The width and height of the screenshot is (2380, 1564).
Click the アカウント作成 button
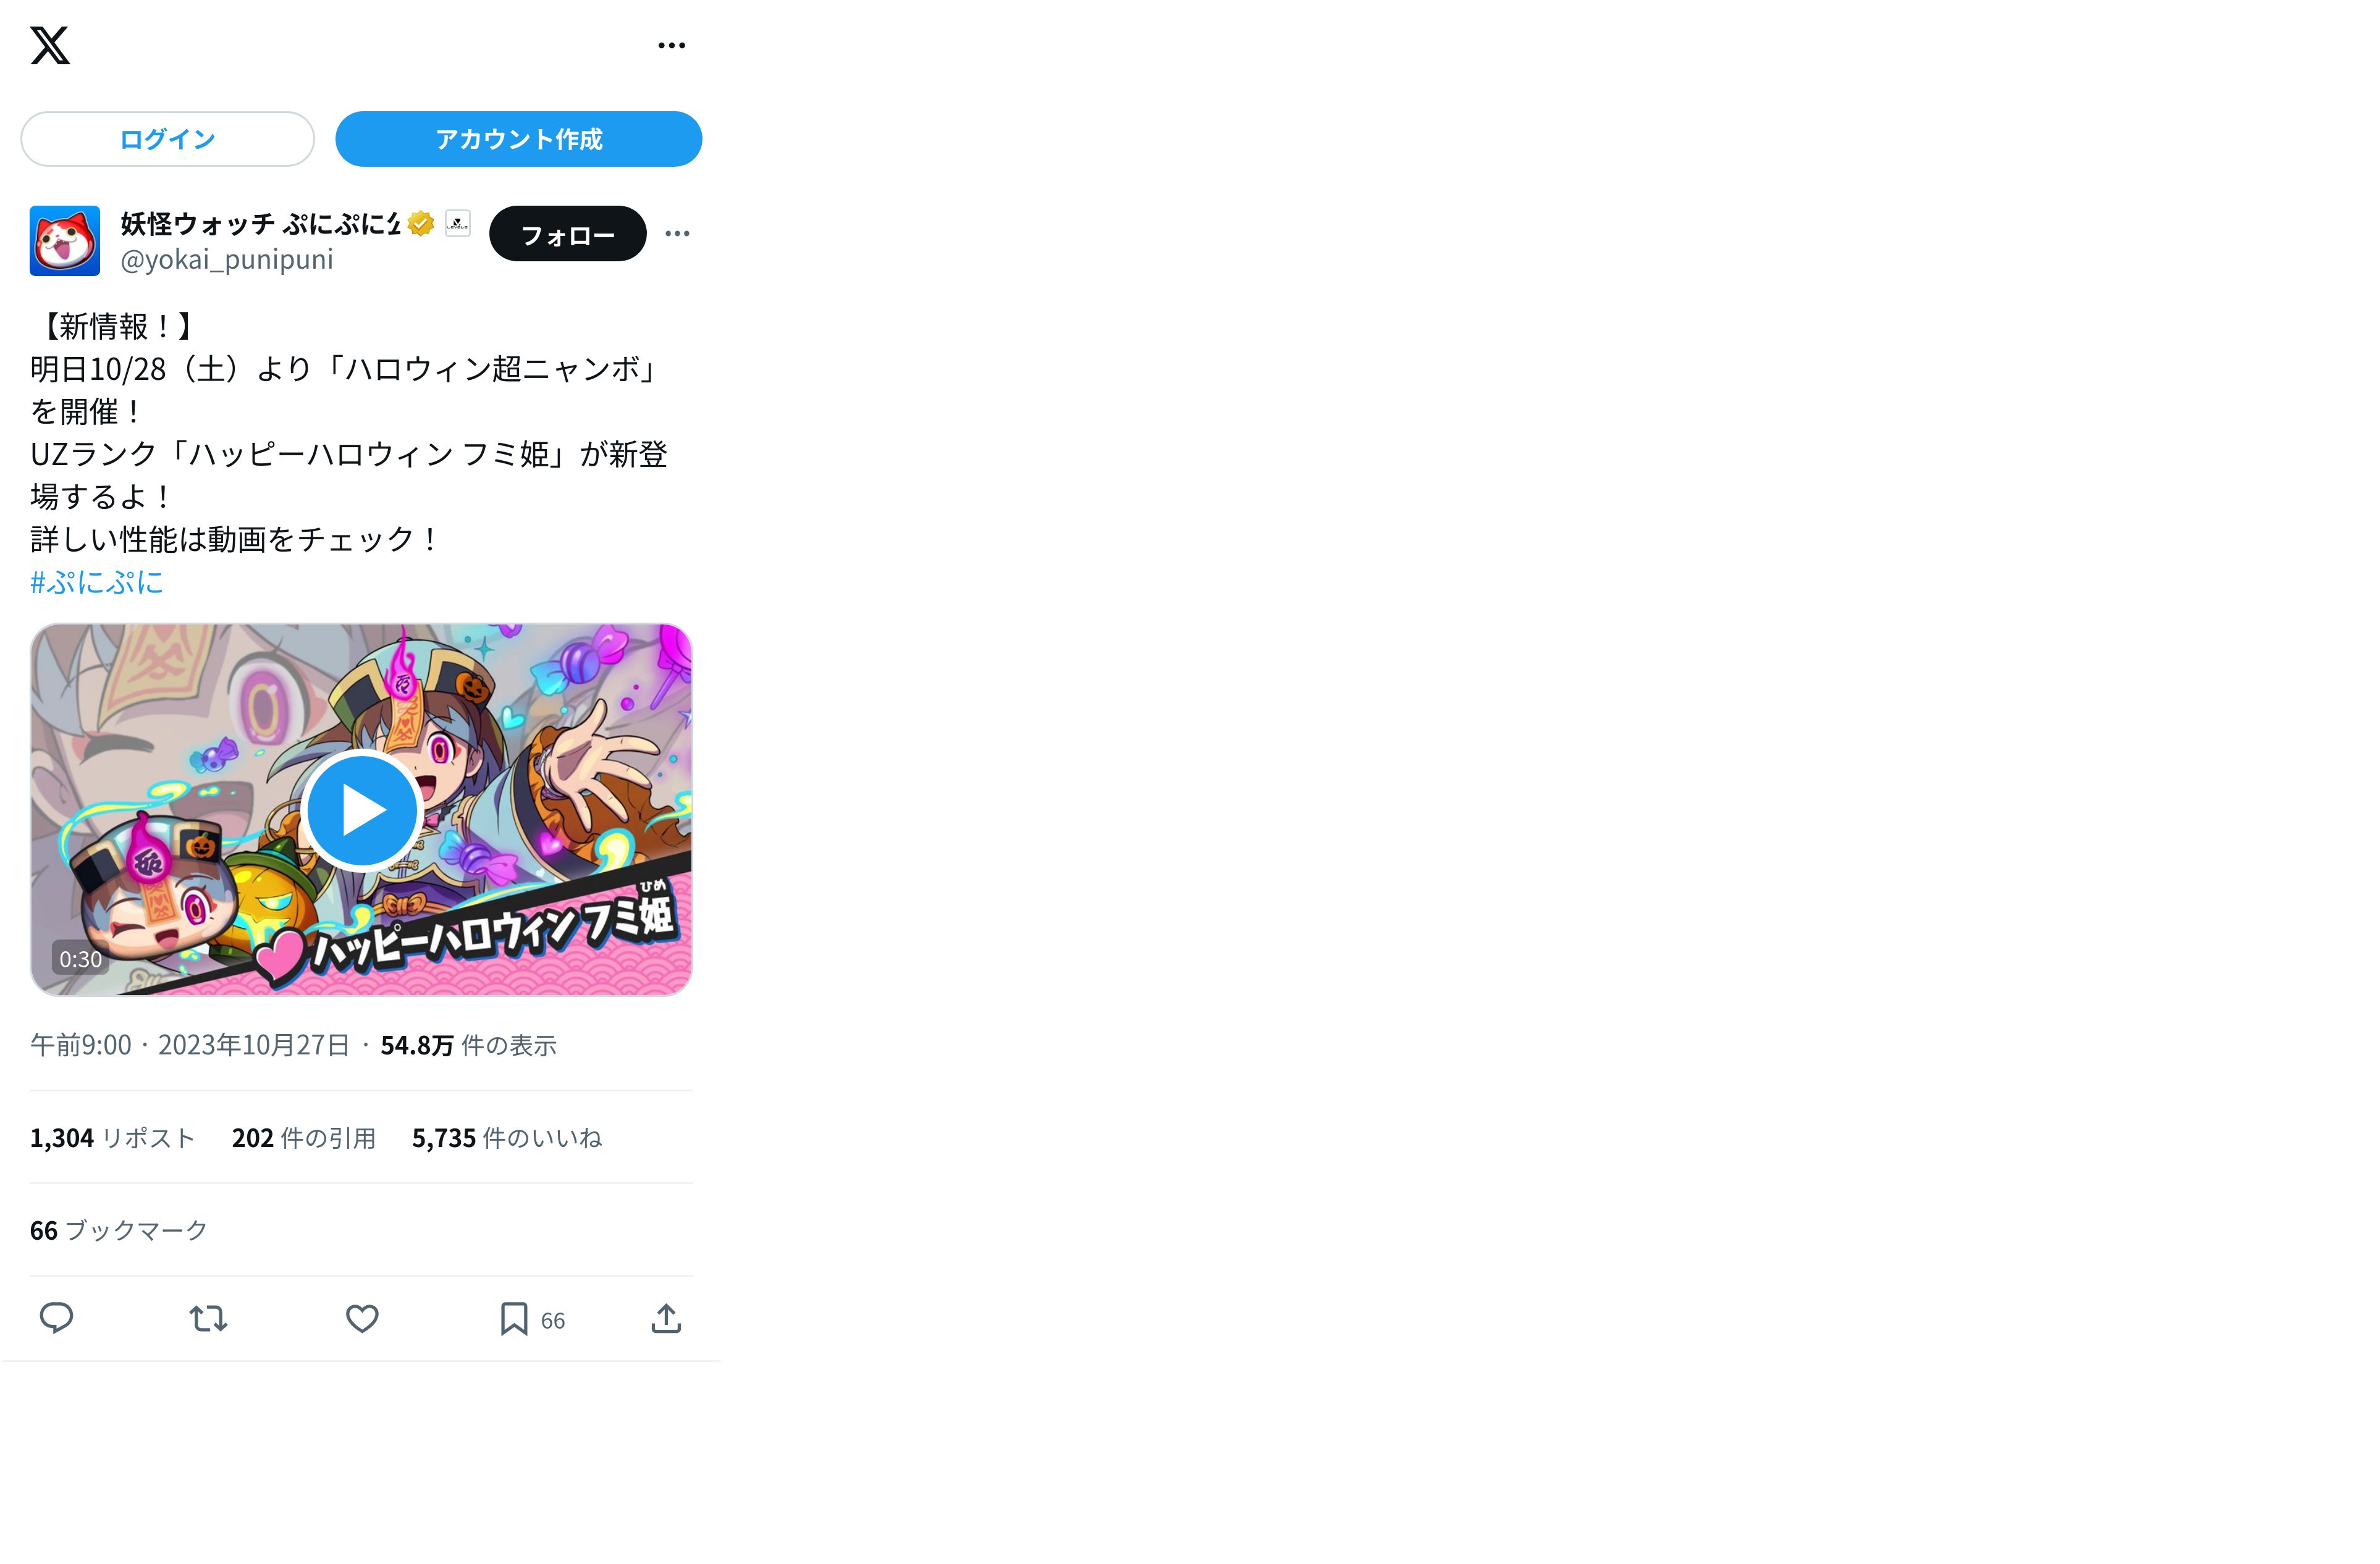(518, 139)
